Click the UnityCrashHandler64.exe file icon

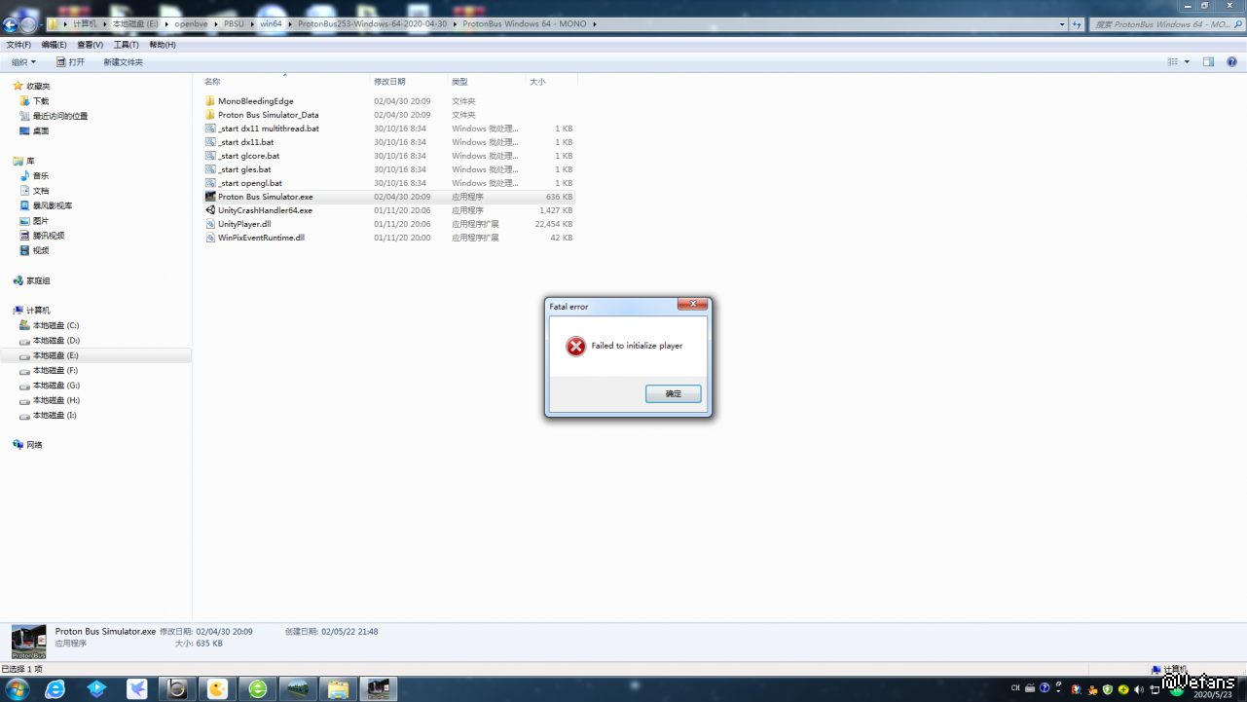(210, 210)
